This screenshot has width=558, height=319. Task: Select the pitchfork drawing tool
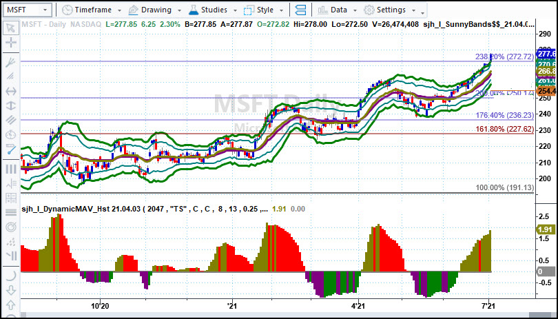point(11,62)
